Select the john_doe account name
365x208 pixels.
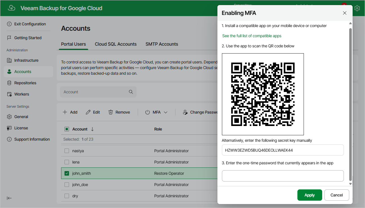coord(80,185)
